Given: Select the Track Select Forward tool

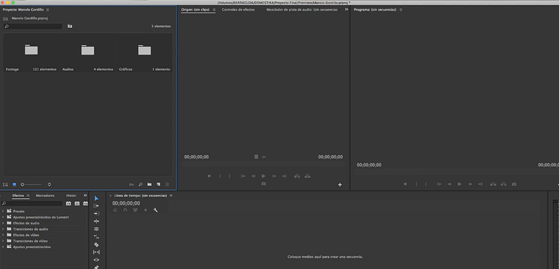Looking at the screenshot, I should click(x=96, y=206).
